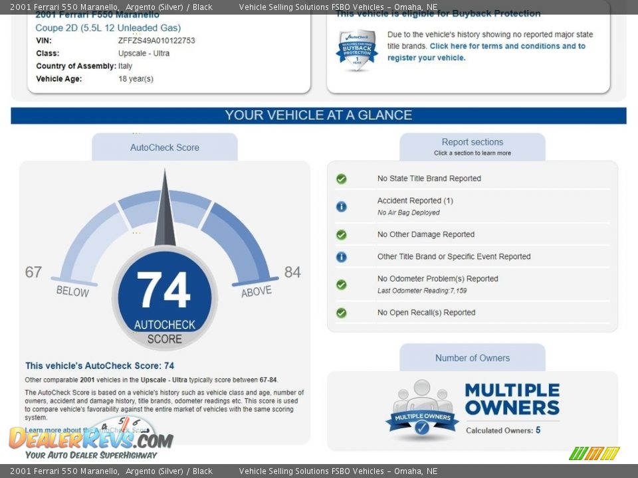Viewport: 638px width, 478px height.
Task: Click the low score value 67
Action: (33, 272)
